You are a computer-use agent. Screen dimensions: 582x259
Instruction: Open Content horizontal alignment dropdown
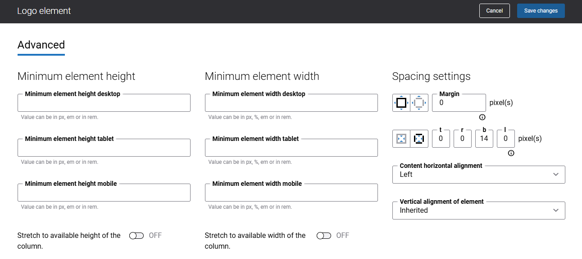pyautogui.click(x=478, y=175)
